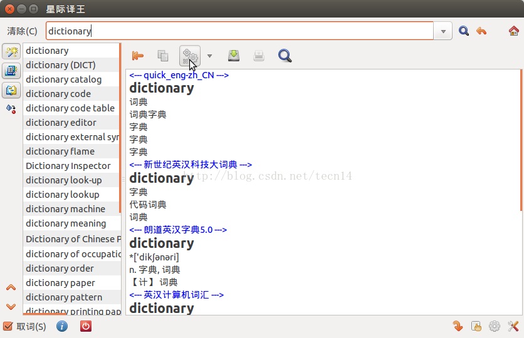Select 'dictionary machine' entry
Screen dimensions: 524x338
coord(71,209)
